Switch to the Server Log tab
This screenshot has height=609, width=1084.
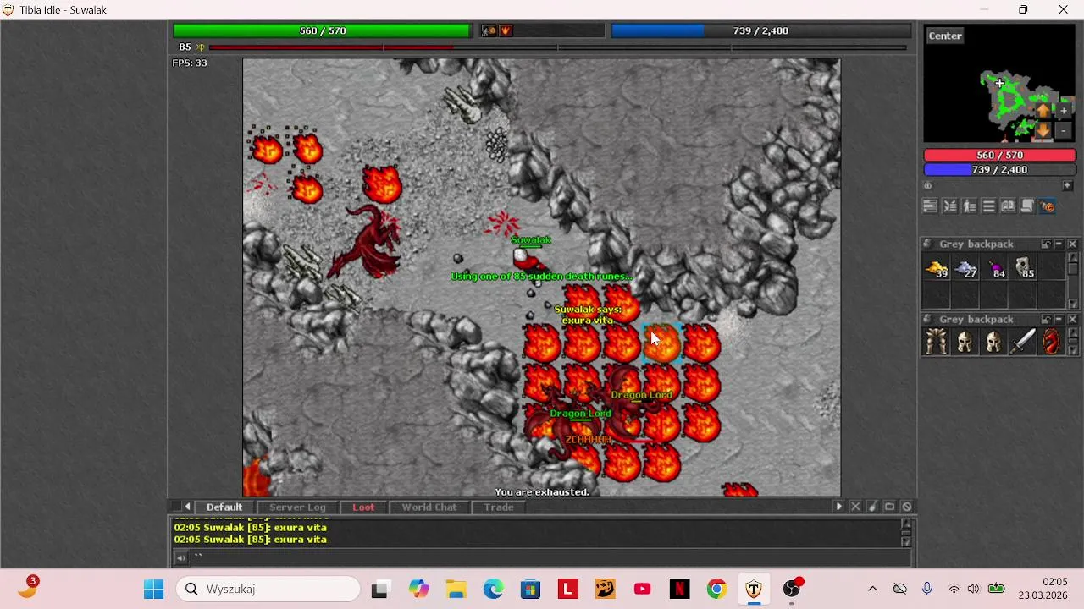pos(297,507)
